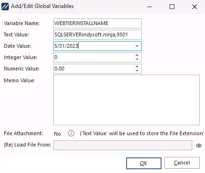This screenshot has width=205, height=173.
Task: Click the '(Re) Load File From:' label
Action: 27,145
